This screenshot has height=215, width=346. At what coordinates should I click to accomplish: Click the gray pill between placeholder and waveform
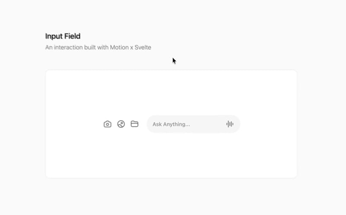[x=208, y=124]
